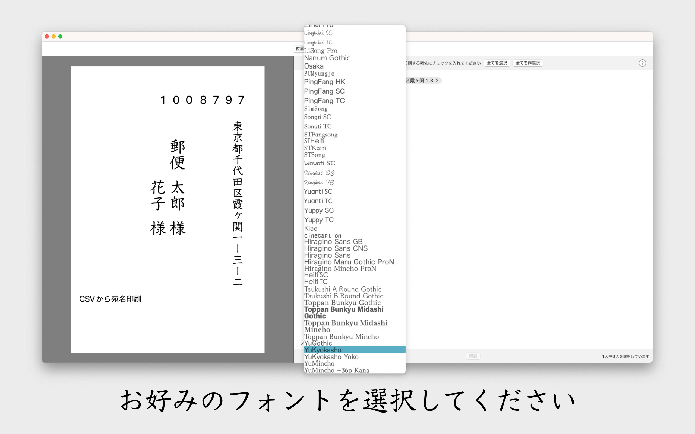
Task: Click the 区霞ヶ関 1-3-2 address tag
Action: point(422,81)
